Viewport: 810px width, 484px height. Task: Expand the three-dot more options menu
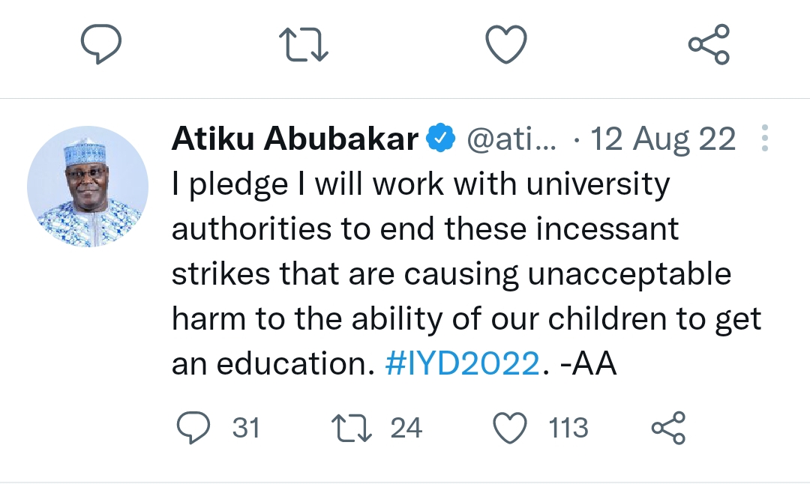point(765,139)
